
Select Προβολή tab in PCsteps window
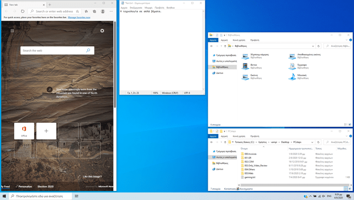point(255,136)
